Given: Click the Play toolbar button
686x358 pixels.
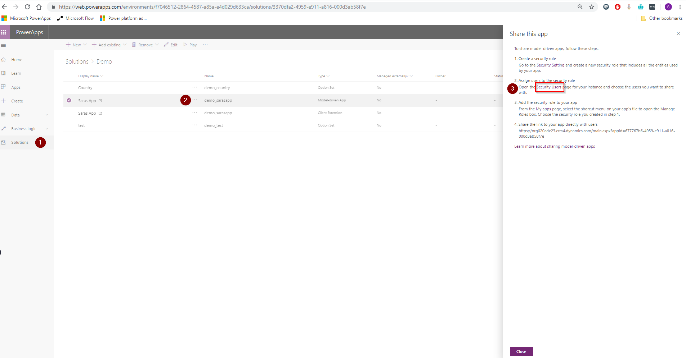Looking at the screenshot, I should [190, 45].
